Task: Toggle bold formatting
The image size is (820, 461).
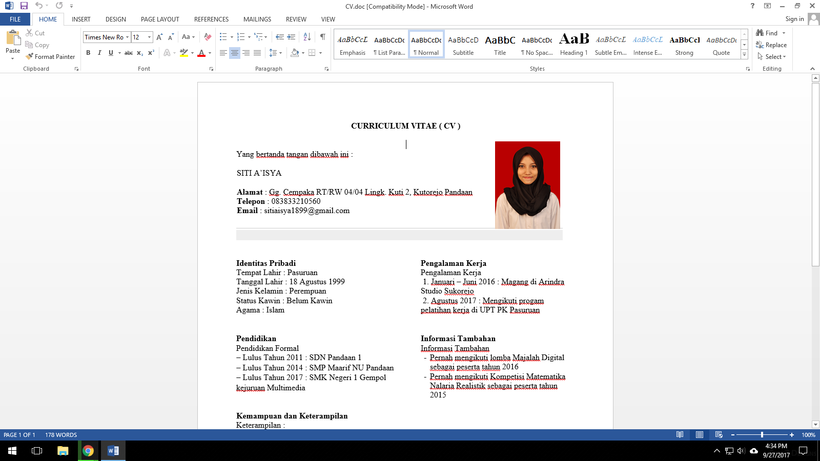Action: pyautogui.click(x=88, y=53)
